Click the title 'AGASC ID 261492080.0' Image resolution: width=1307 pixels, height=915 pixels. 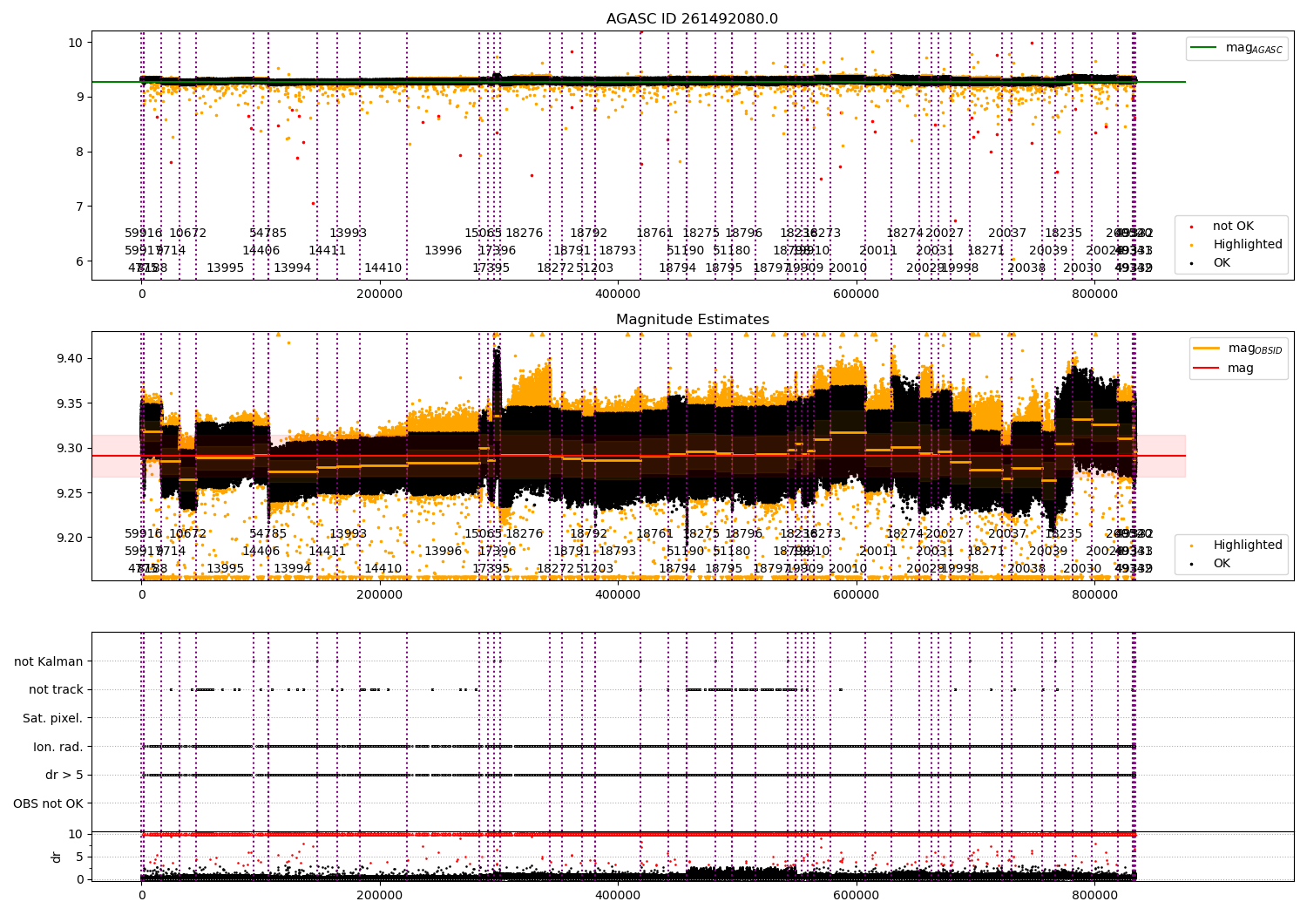(x=692, y=19)
